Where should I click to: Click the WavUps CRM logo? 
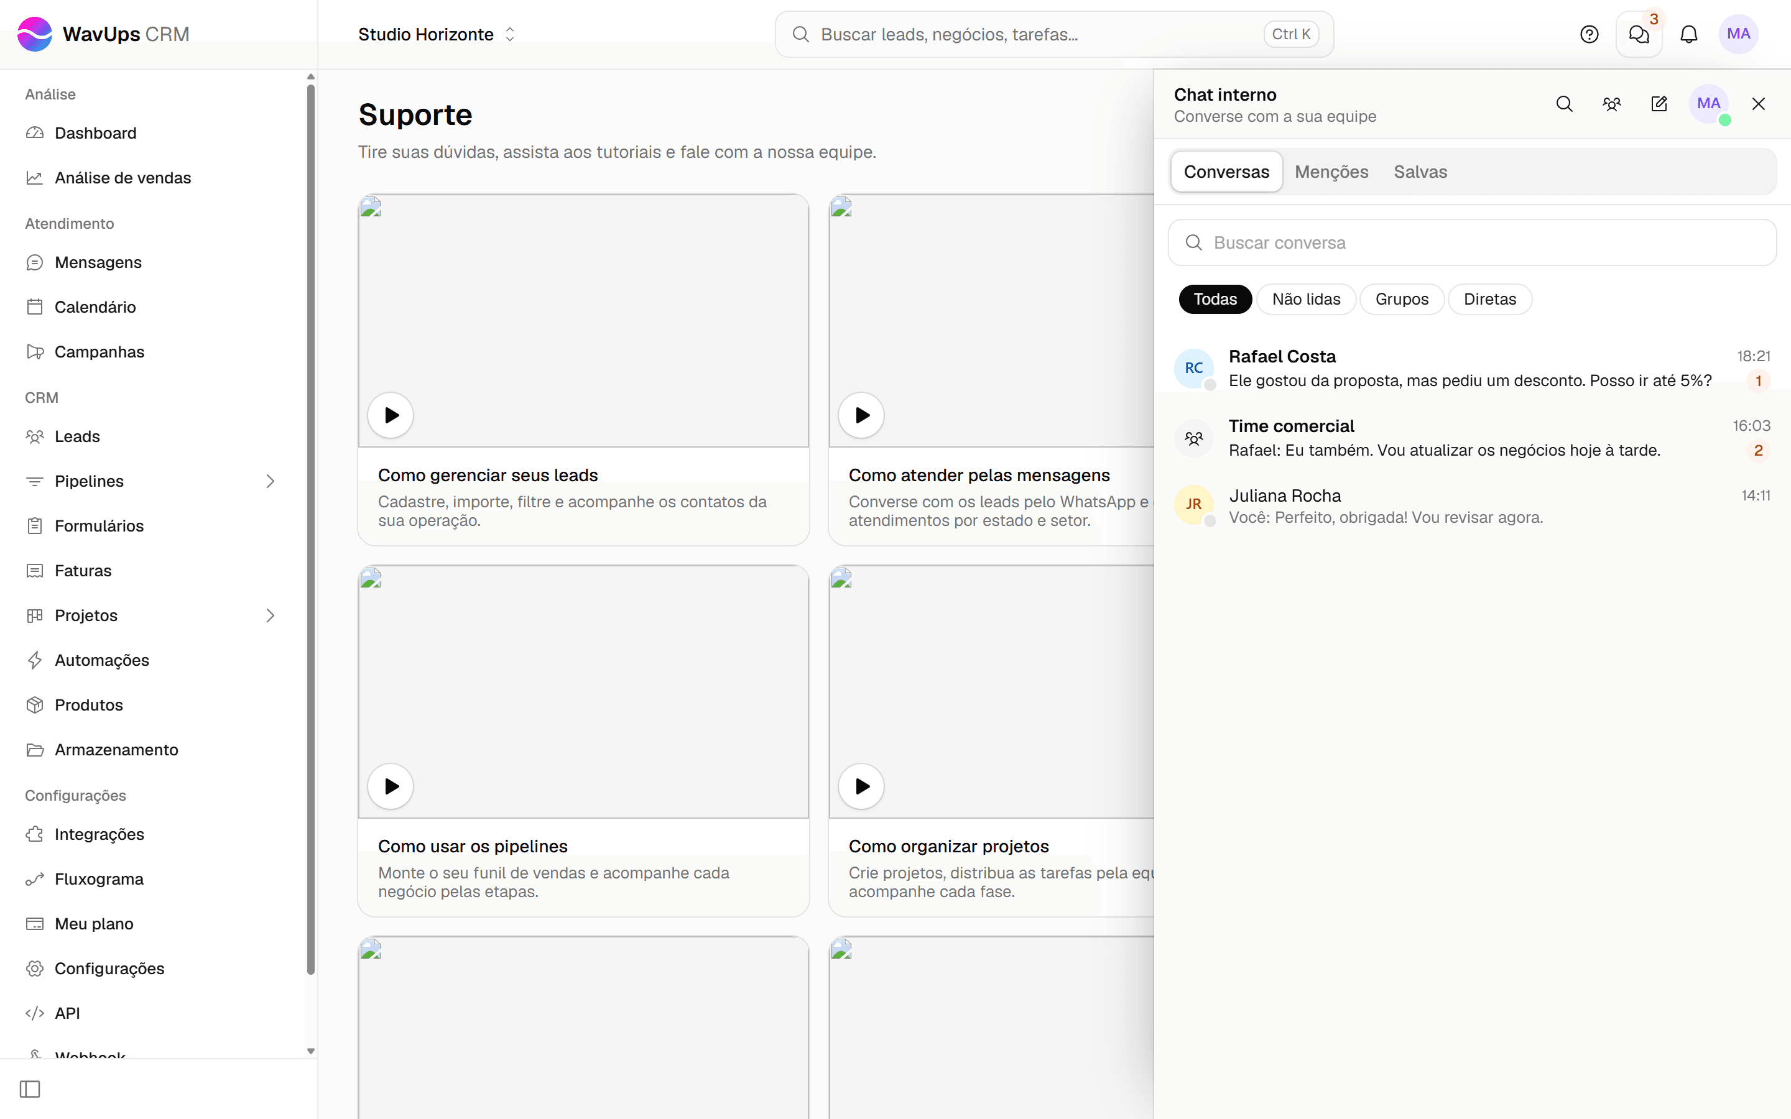pos(104,34)
